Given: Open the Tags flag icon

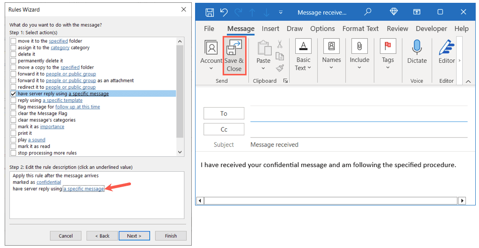Looking at the screenshot, I should (388, 46).
